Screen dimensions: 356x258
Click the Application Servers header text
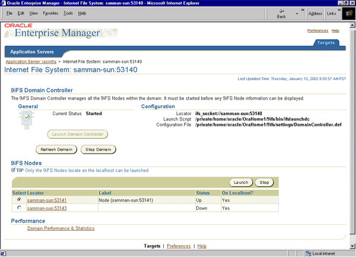[x=32, y=52]
